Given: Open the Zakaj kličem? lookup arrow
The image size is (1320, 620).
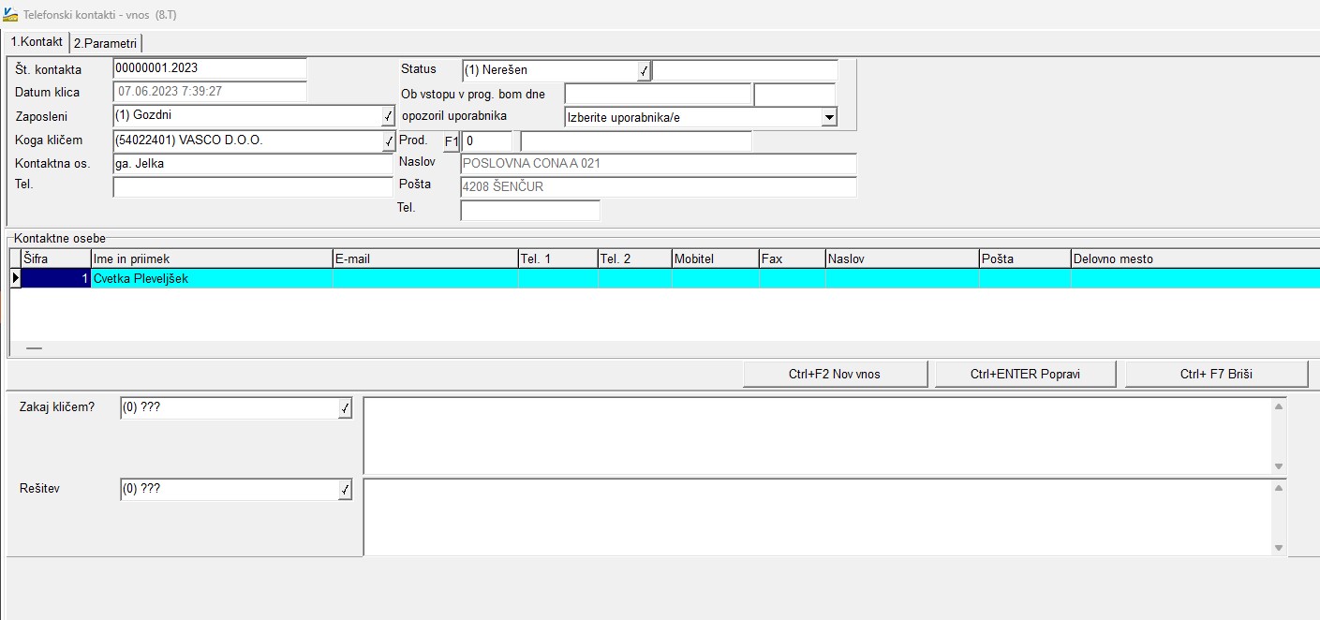Looking at the screenshot, I should click(345, 408).
